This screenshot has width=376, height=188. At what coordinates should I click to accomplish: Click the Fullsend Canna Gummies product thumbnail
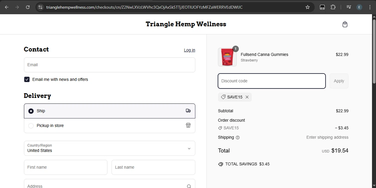[227, 57]
